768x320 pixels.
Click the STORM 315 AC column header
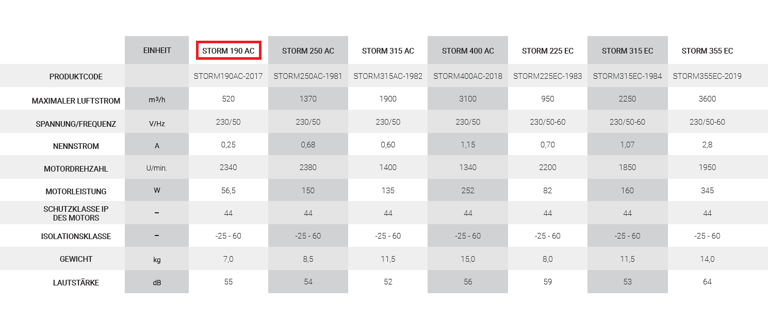pyautogui.click(x=388, y=50)
